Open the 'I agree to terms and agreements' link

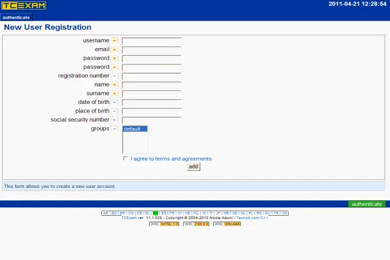tap(171, 159)
